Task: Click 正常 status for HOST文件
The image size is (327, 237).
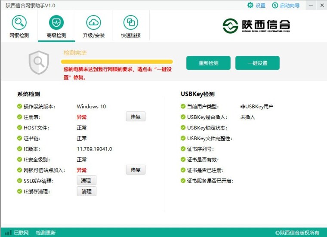Action: pos(82,128)
